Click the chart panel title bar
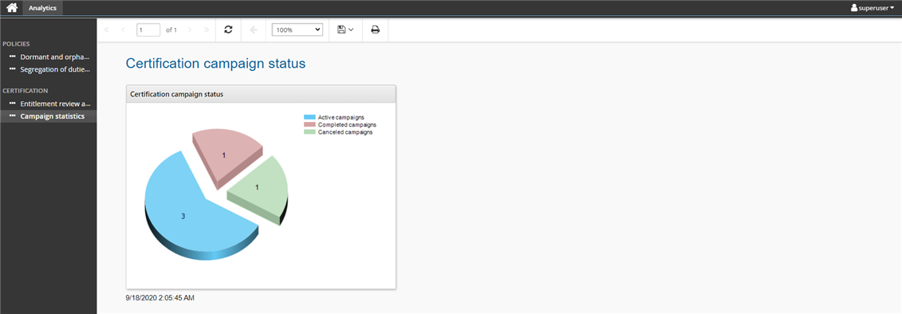 point(261,94)
